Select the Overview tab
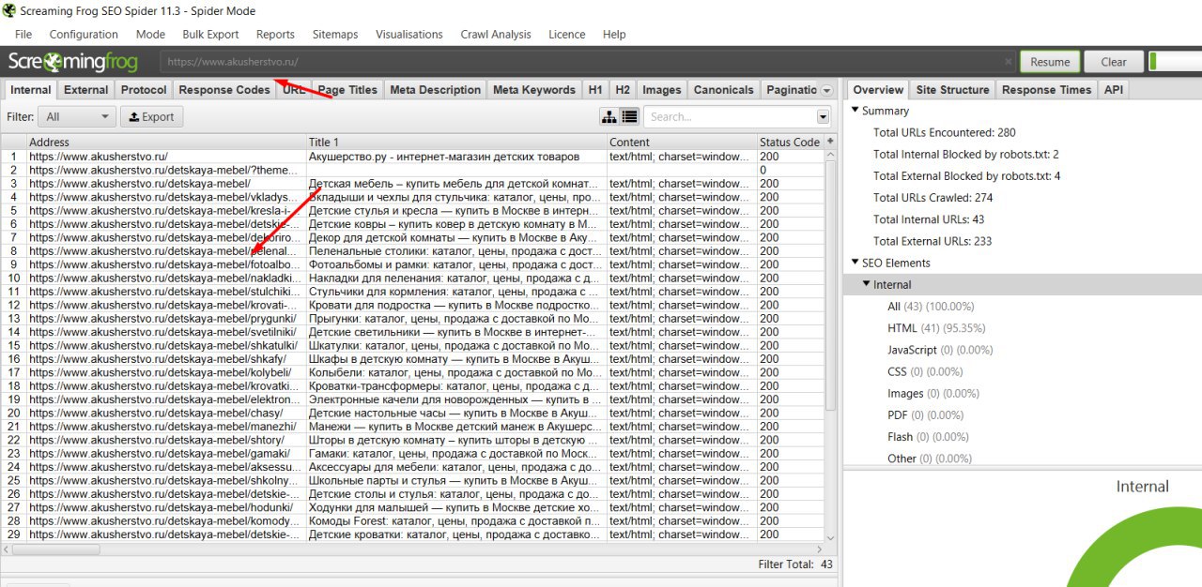Image resolution: width=1202 pixels, height=587 pixels. point(878,90)
